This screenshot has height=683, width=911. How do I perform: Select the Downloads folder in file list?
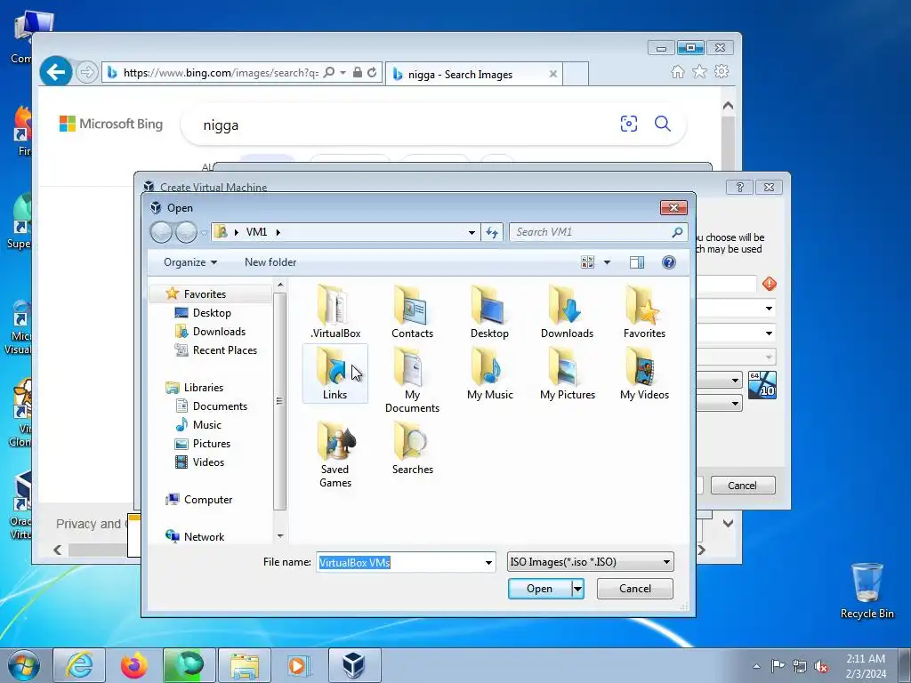click(x=567, y=312)
